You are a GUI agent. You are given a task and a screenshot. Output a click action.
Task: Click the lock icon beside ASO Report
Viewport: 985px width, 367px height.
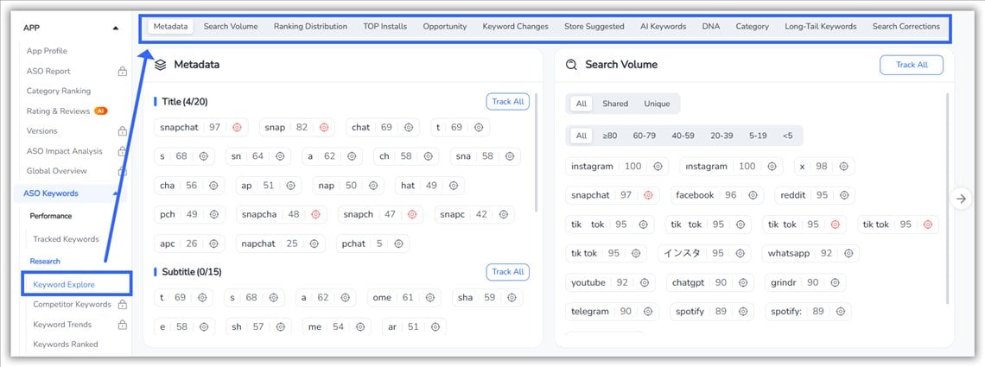pos(123,72)
